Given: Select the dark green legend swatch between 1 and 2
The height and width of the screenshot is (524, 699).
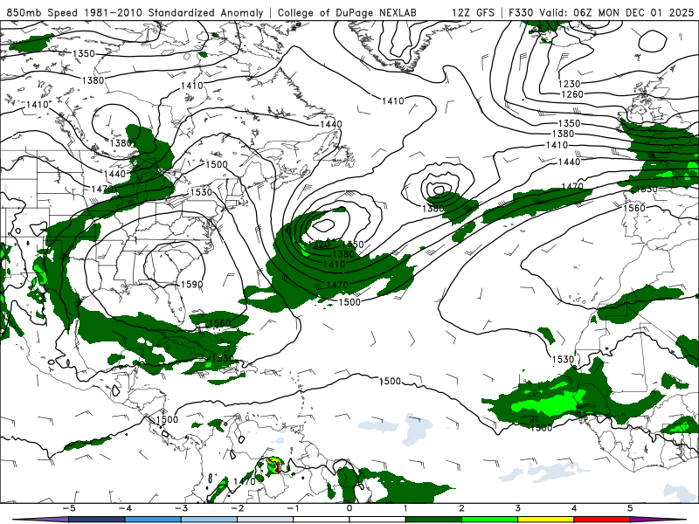Looking at the screenshot, I should [433, 520].
